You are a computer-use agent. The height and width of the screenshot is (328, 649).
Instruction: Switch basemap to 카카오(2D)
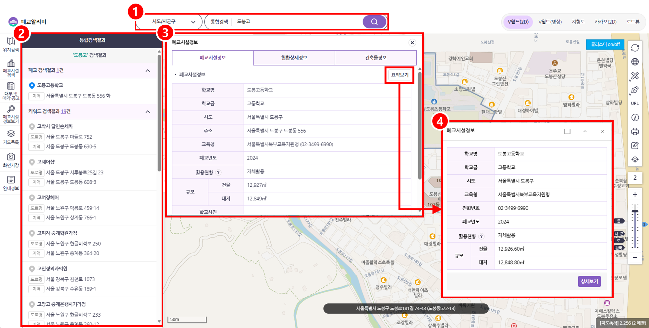tap(605, 22)
